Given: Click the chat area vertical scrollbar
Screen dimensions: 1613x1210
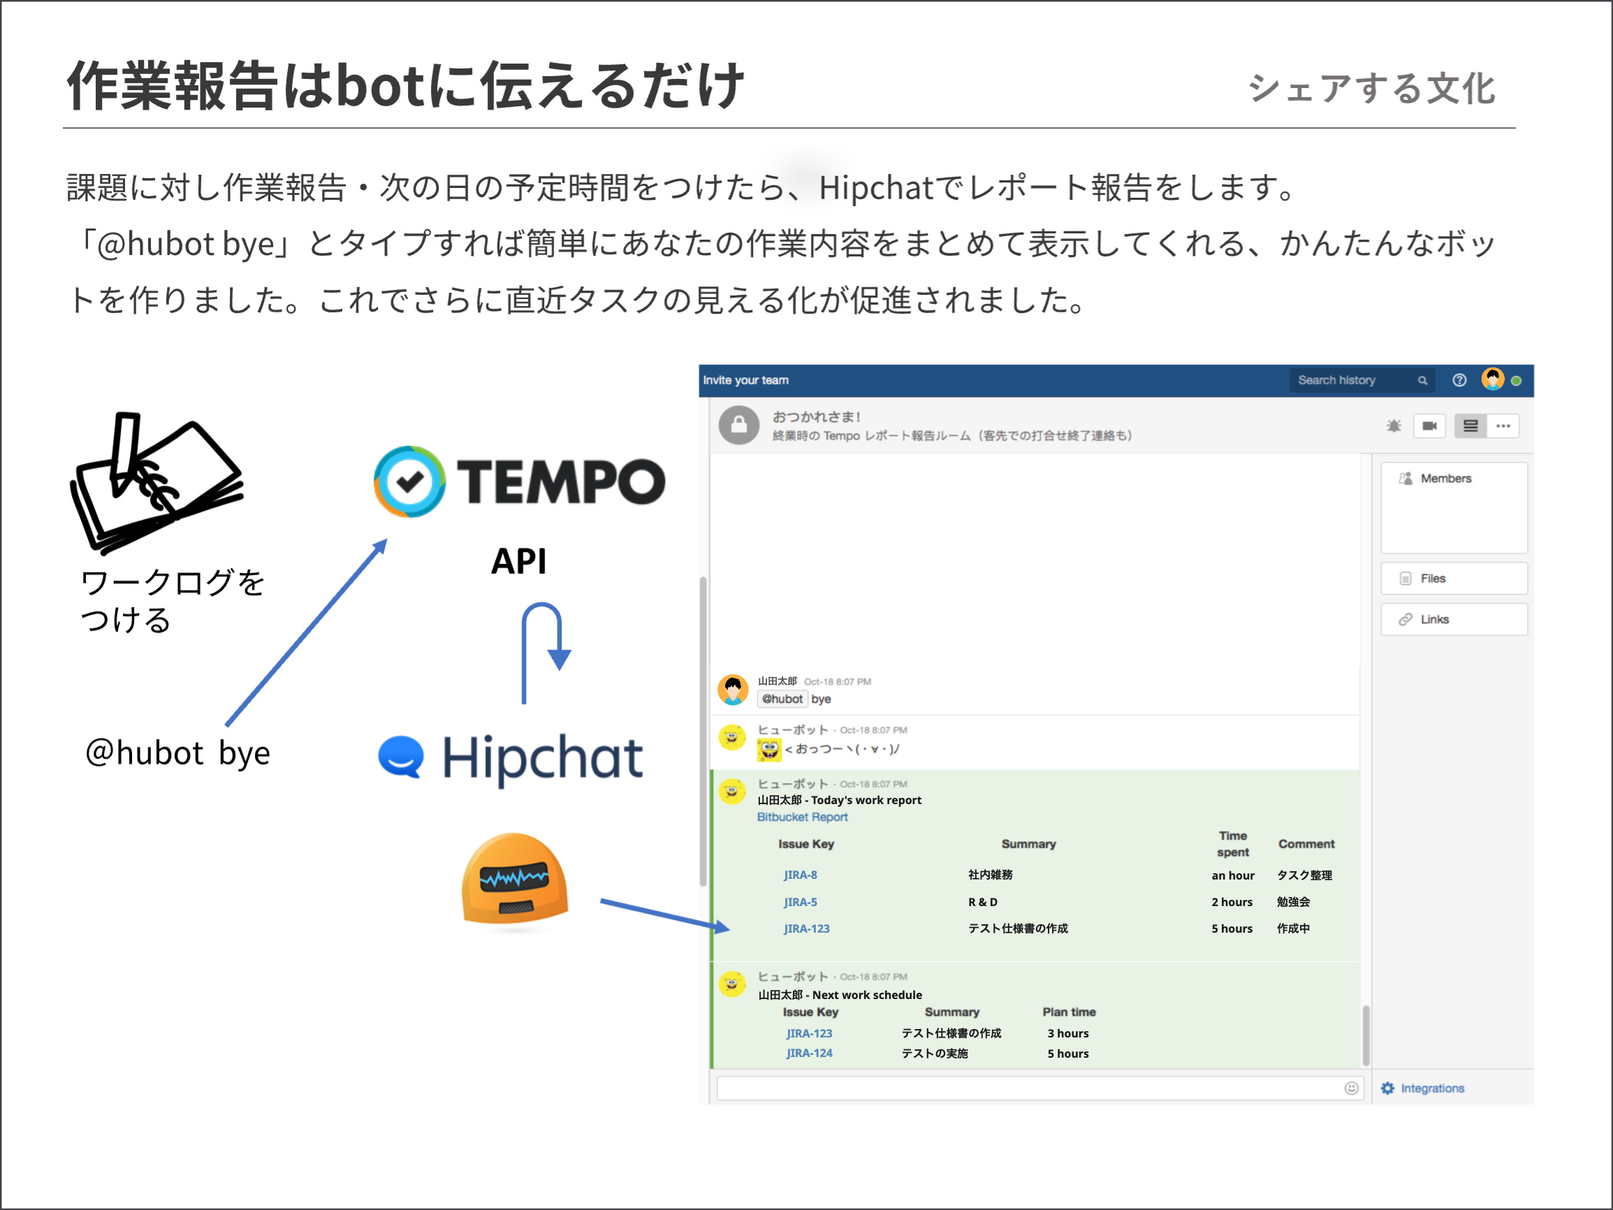Looking at the screenshot, I should tap(1366, 1035).
